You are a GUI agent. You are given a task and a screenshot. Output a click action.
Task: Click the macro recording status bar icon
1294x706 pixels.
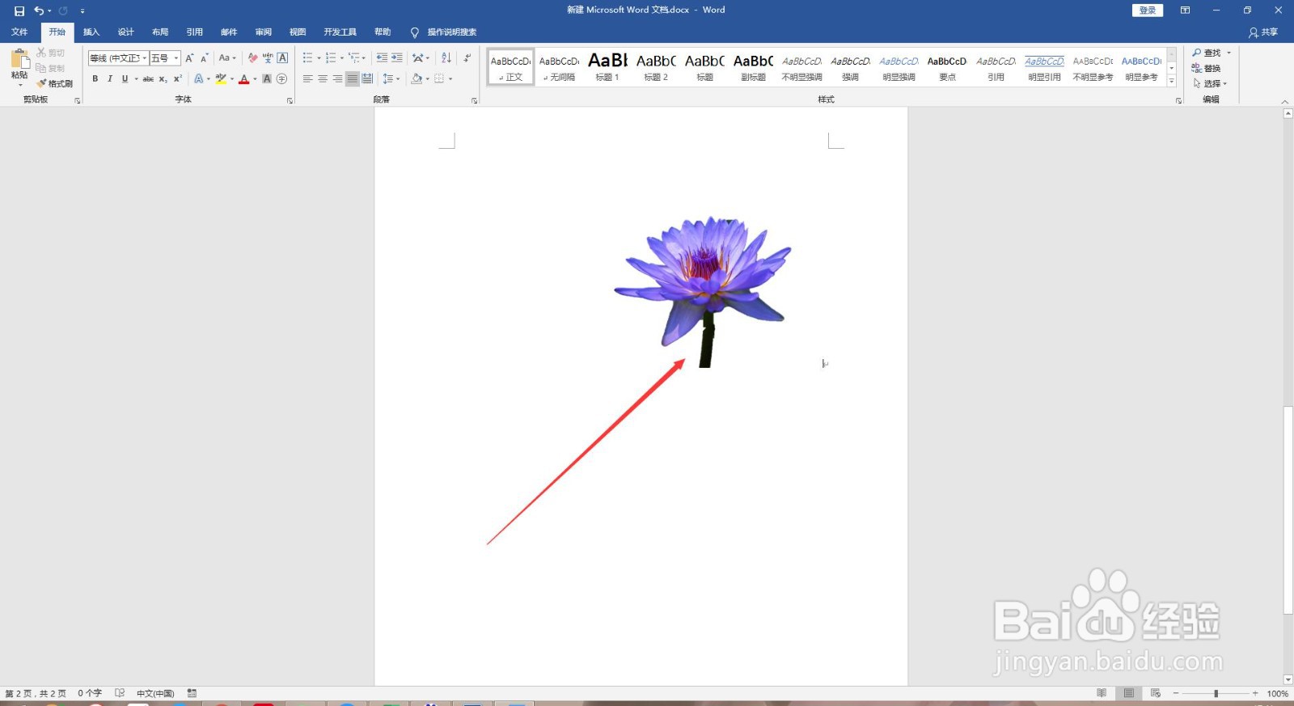pos(192,693)
